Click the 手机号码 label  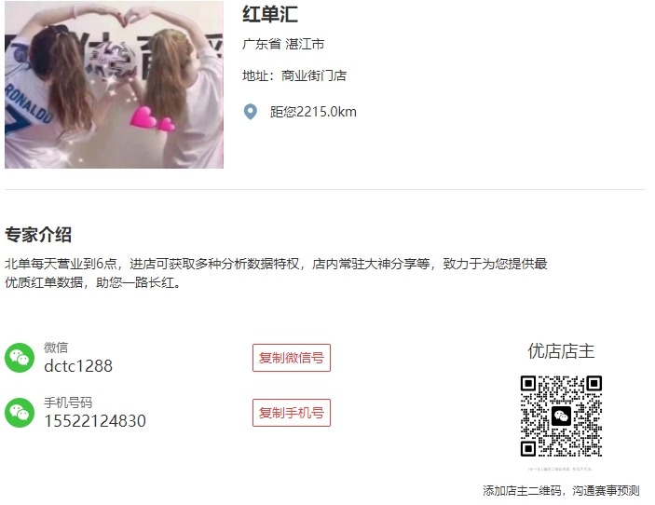pyautogui.click(x=68, y=403)
